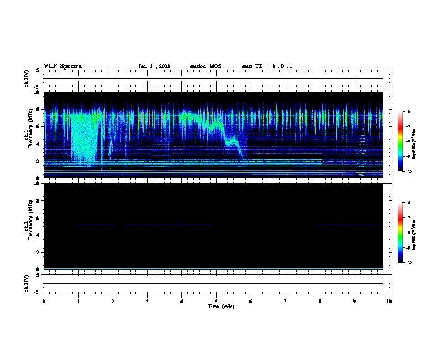Viewport: 438px width, 338px height.
Task: Click the "6" frequency tick of ch.2 spectrogram
Action: tap(38, 218)
